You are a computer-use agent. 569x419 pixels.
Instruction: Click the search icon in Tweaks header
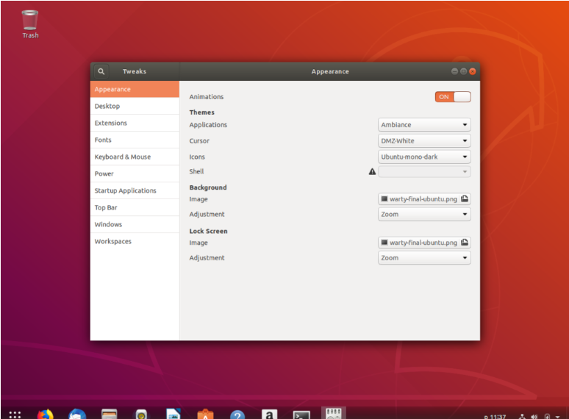pyautogui.click(x=101, y=71)
